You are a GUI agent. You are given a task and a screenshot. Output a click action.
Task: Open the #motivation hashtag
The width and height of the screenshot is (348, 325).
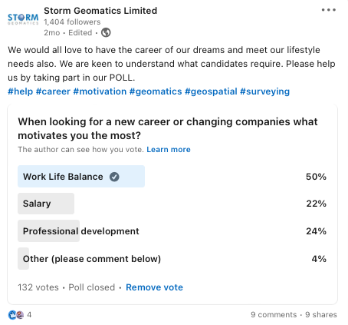pos(100,91)
